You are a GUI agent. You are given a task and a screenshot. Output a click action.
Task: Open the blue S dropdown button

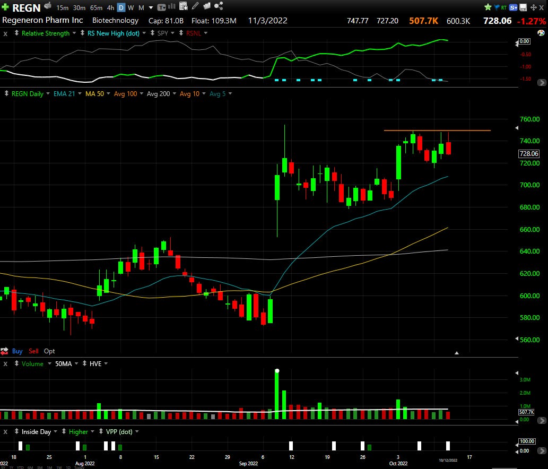(513, 7)
